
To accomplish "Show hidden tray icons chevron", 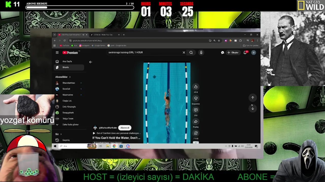I will tap(226, 146).
